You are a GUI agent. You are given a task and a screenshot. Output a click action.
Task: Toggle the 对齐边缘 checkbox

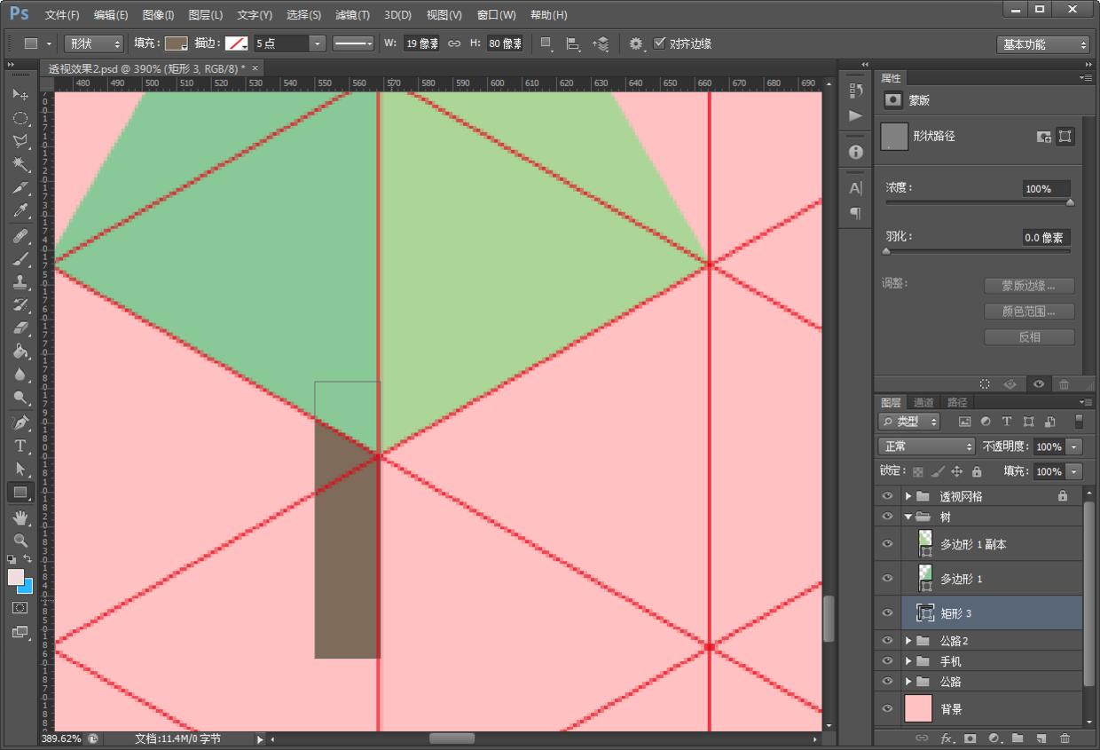pos(659,43)
